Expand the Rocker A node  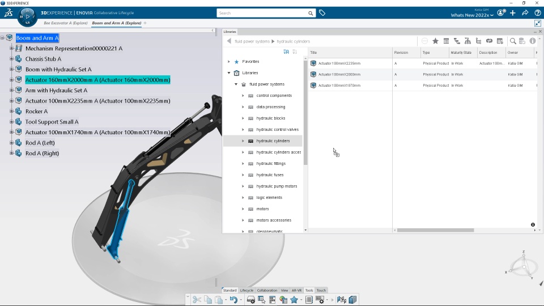[x=11, y=111]
